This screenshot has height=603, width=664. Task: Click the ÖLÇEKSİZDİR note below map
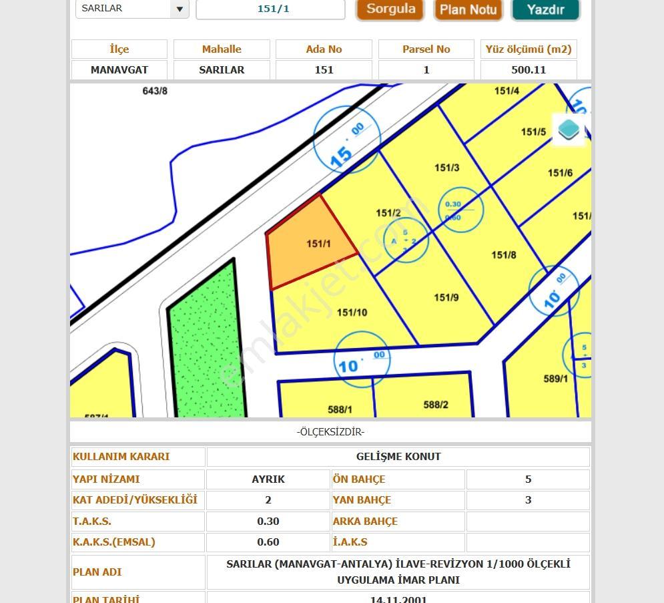[x=330, y=432]
